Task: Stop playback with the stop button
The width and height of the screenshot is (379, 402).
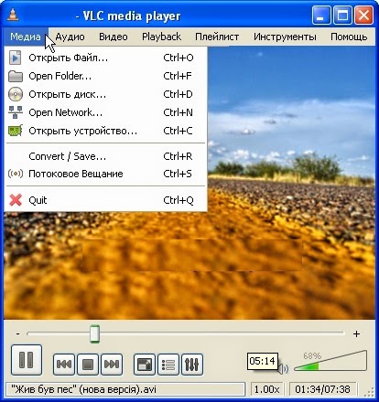Action: tap(88, 364)
